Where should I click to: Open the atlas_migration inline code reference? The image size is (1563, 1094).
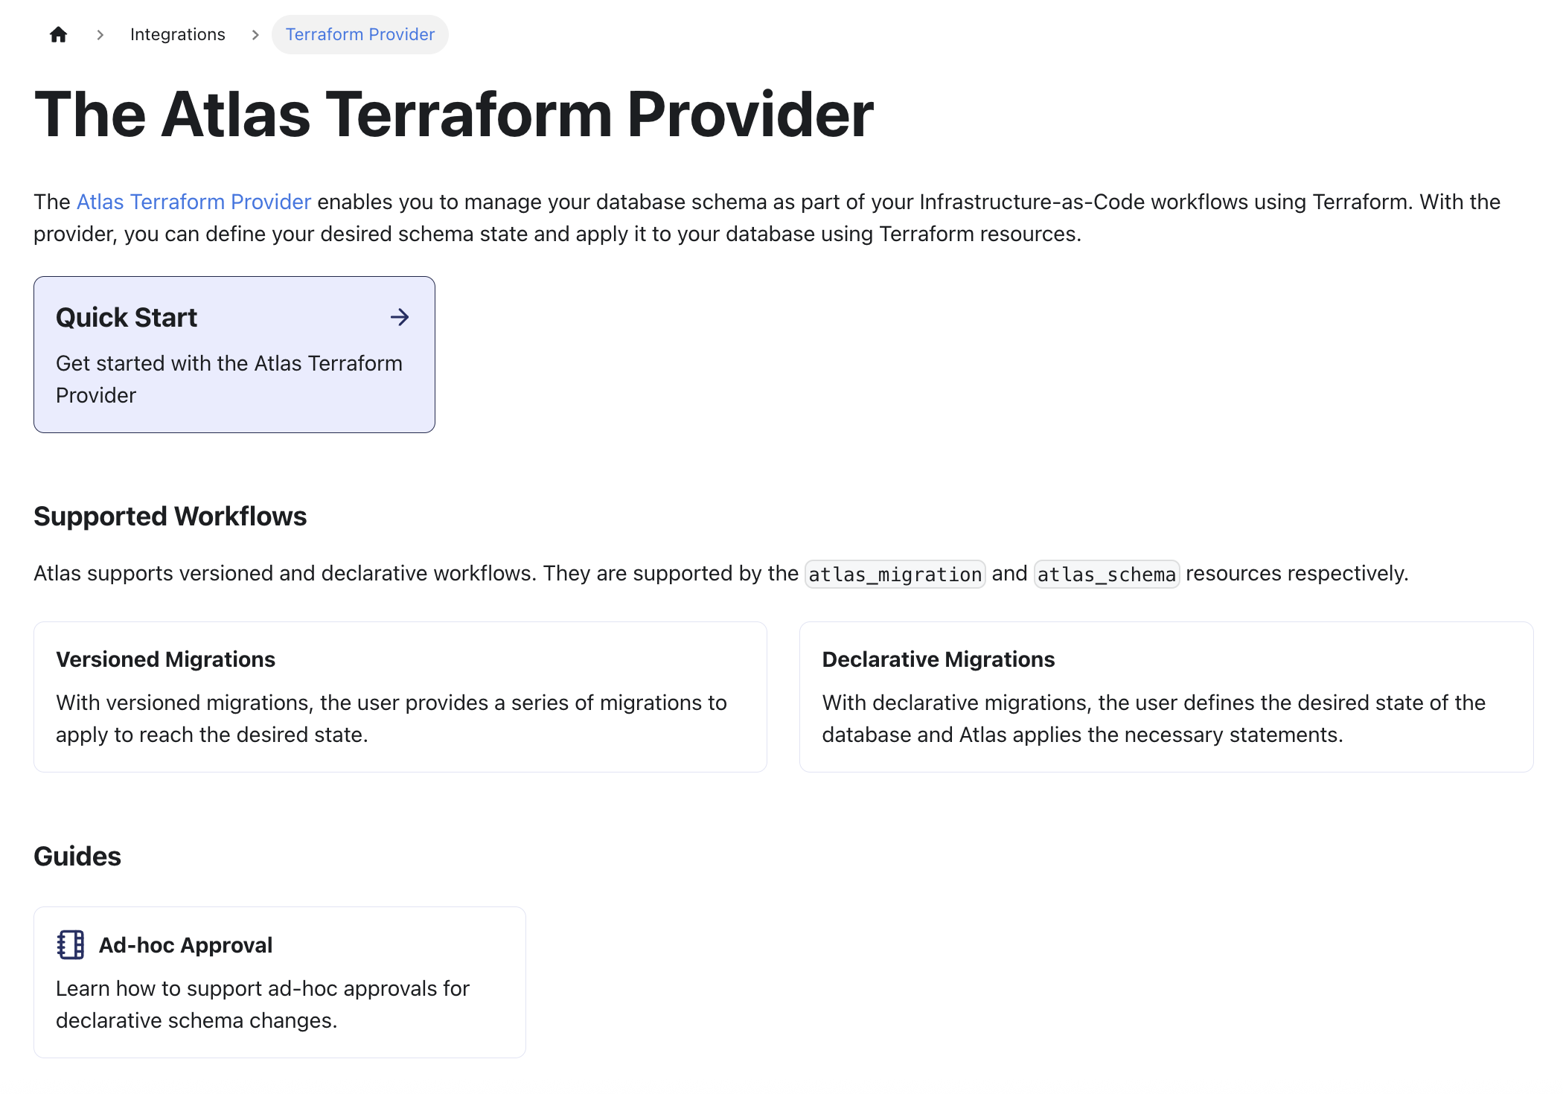895,574
